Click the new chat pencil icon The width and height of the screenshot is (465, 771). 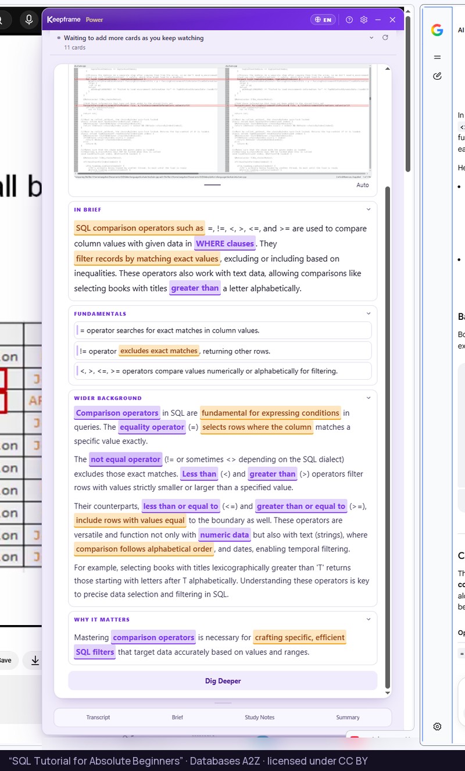coord(437,76)
